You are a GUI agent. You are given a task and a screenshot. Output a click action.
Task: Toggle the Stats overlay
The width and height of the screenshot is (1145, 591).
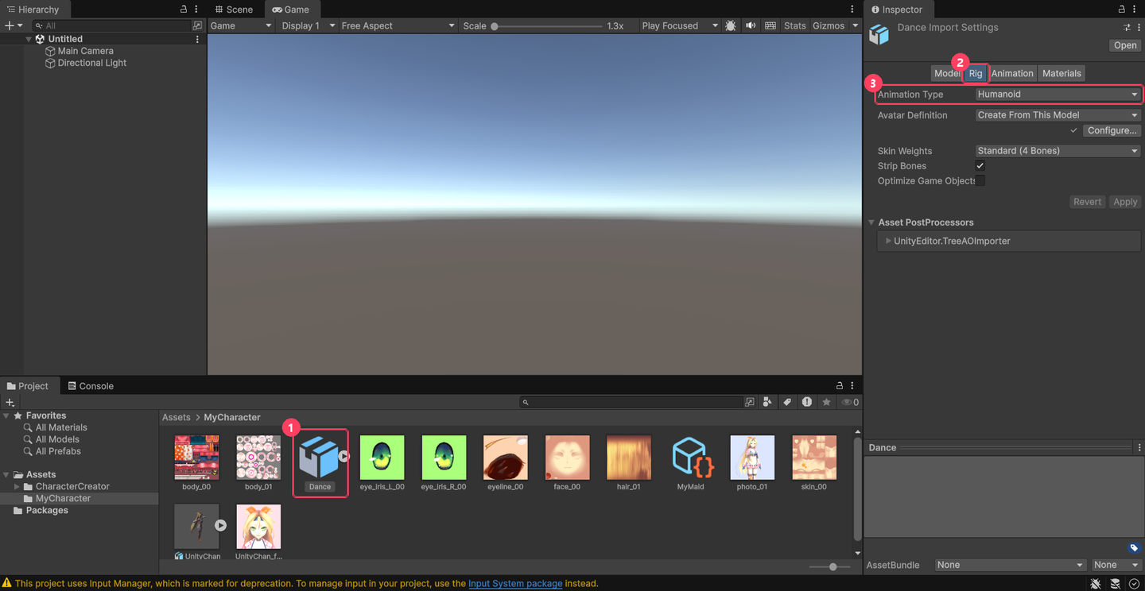click(x=794, y=25)
